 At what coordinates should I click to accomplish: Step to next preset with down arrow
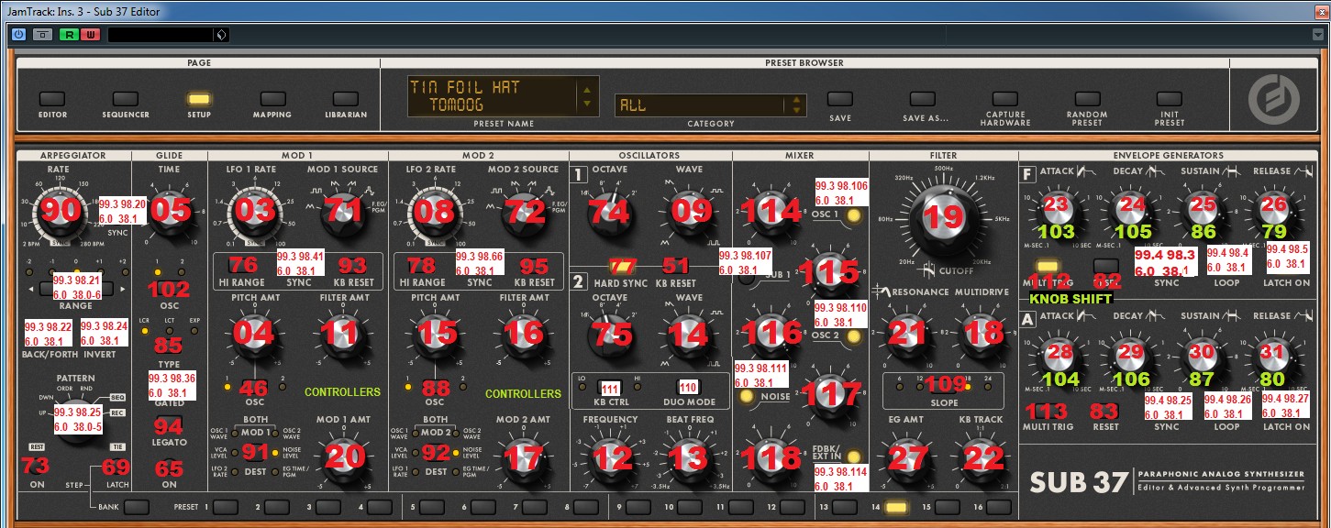click(583, 104)
